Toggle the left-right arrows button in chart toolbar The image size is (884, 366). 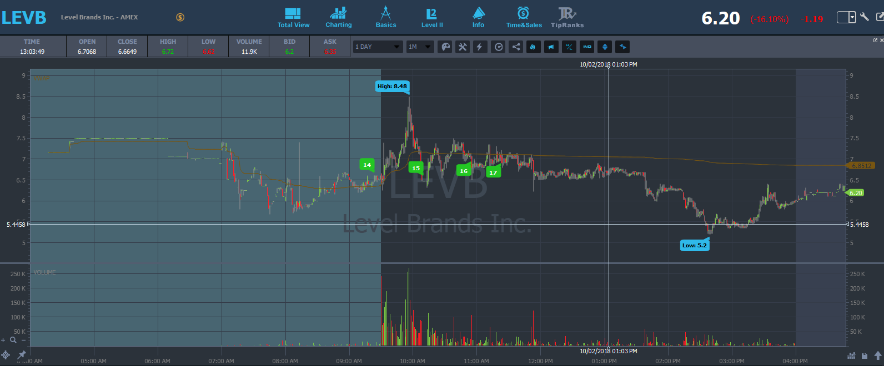(x=622, y=47)
